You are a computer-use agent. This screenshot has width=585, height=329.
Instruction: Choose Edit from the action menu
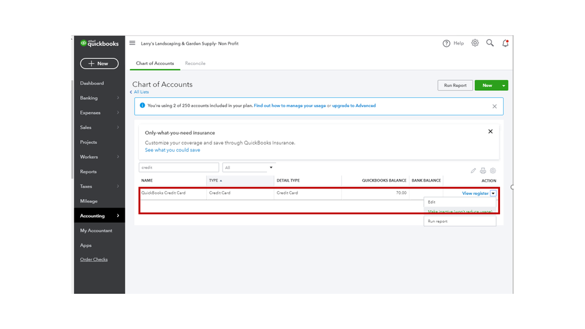tap(432, 202)
